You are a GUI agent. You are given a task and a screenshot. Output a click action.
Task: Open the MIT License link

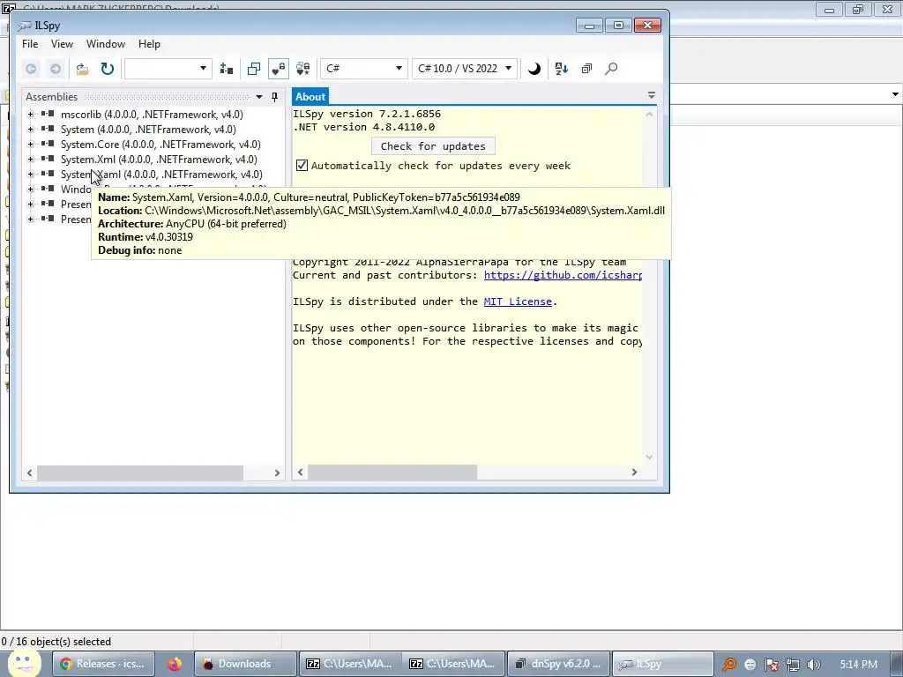518,301
